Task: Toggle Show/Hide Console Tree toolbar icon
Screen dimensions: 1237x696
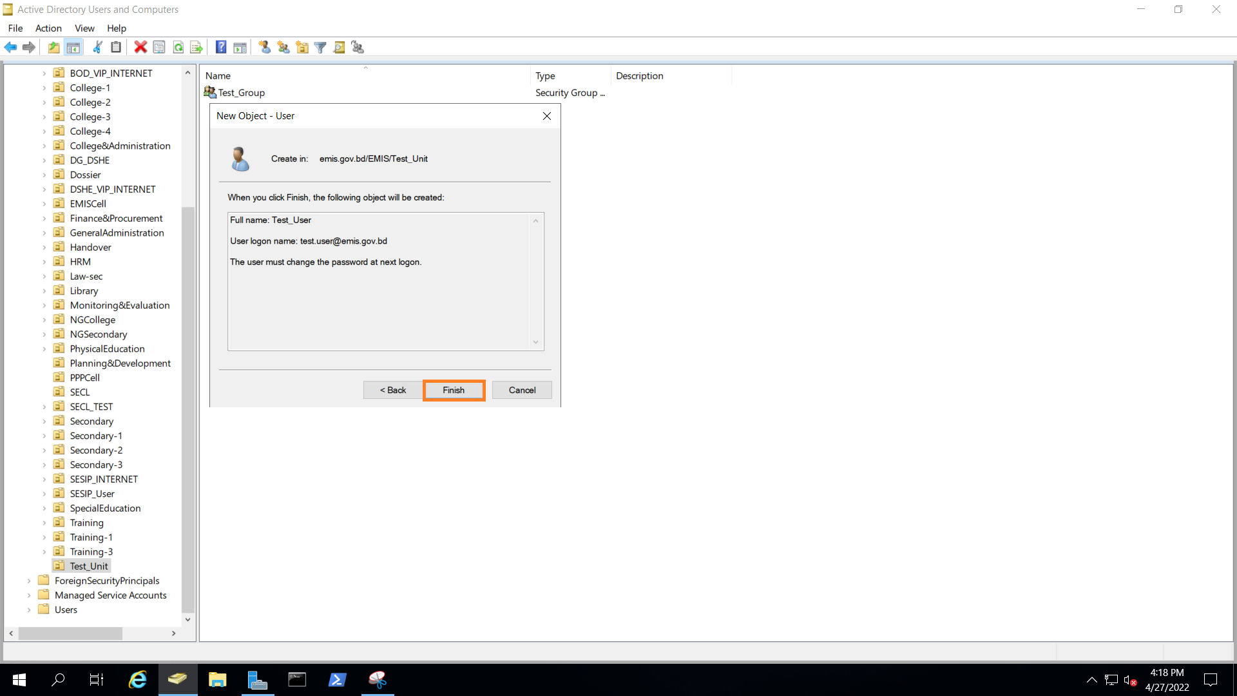Action: (73, 47)
